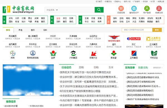Click the green magnifier search button
Image resolution: width=167 pixels, height=108 pixels.
click(99, 10)
